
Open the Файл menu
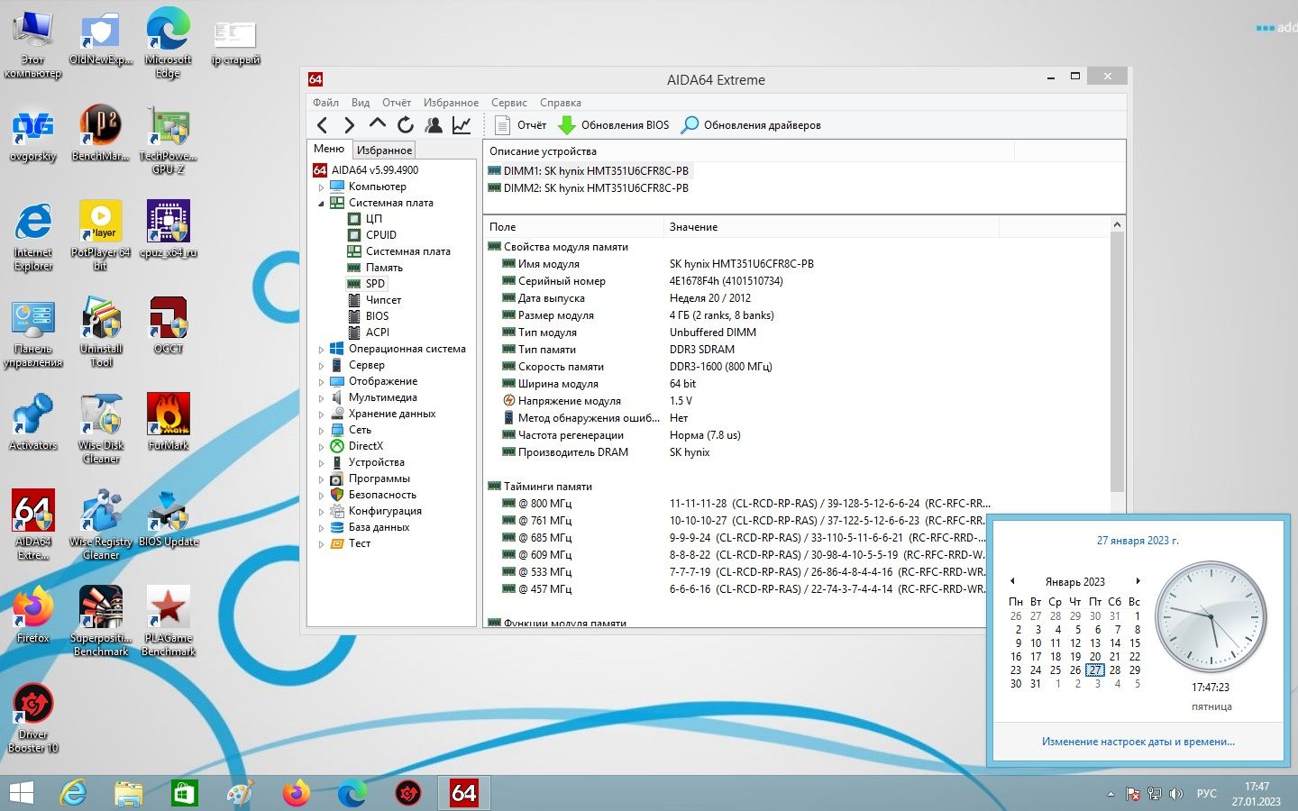(325, 103)
